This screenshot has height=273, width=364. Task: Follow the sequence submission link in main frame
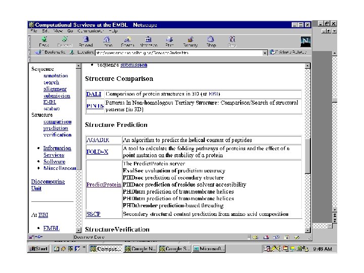(133, 65)
